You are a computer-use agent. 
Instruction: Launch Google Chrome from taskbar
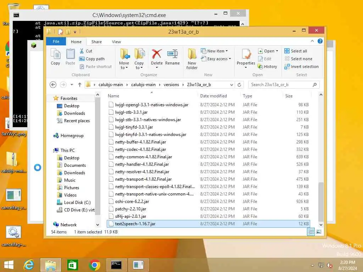(94, 265)
